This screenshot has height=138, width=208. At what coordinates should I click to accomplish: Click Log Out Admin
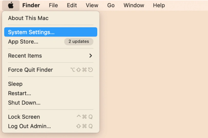pos(29,126)
